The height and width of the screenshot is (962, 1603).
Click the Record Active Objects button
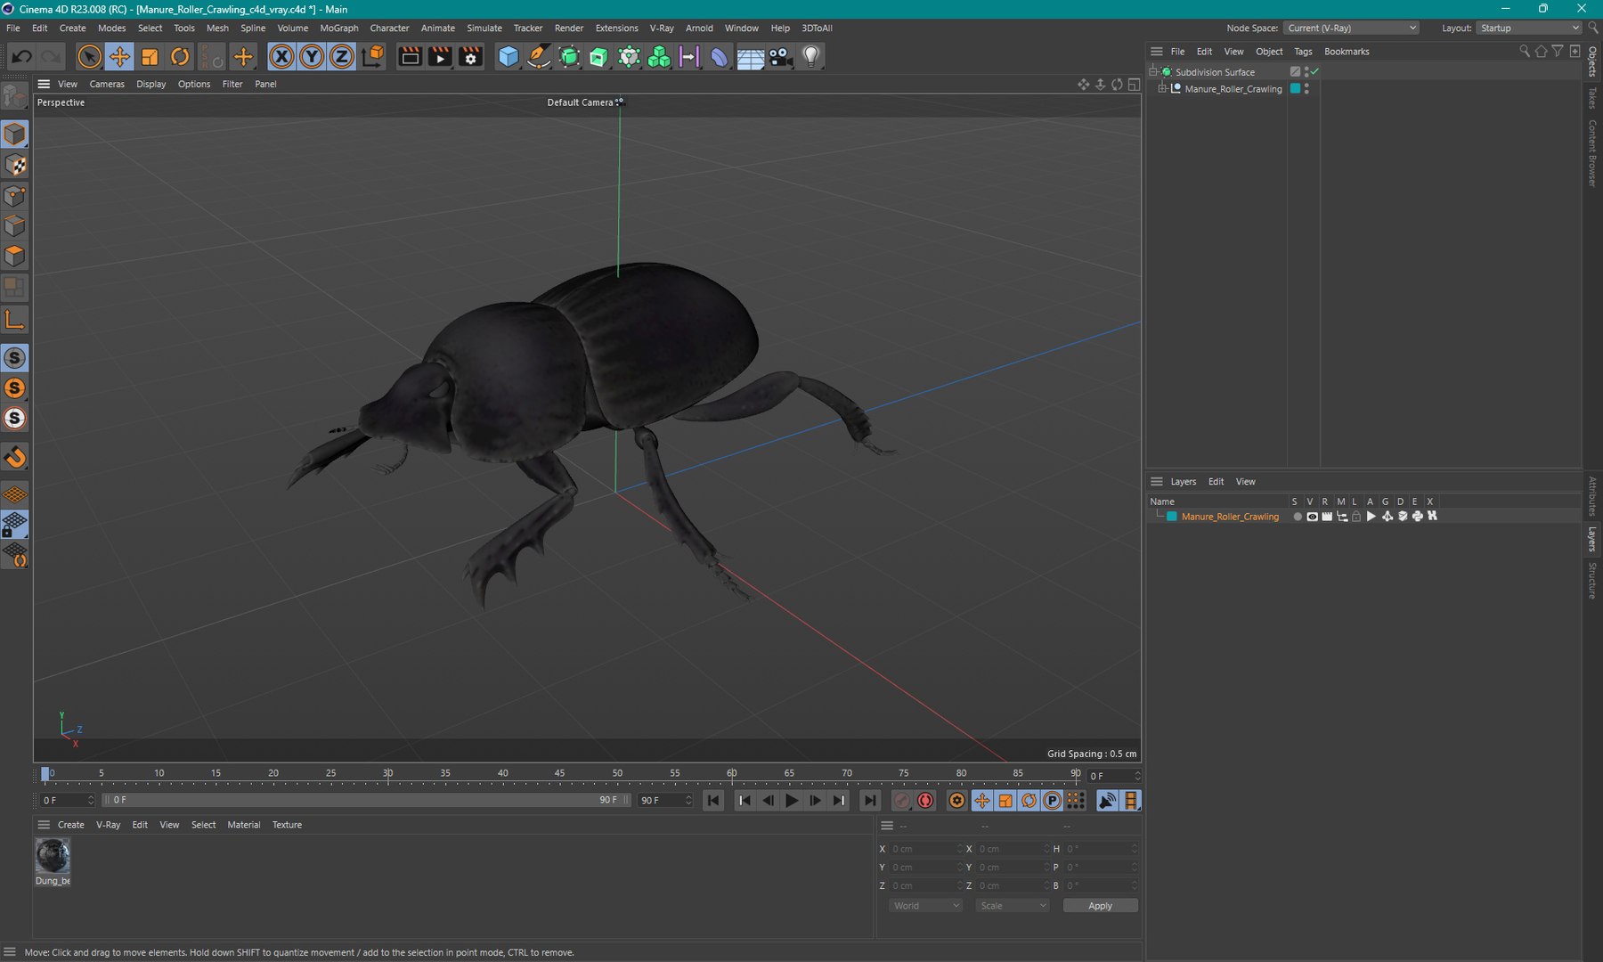(901, 801)
